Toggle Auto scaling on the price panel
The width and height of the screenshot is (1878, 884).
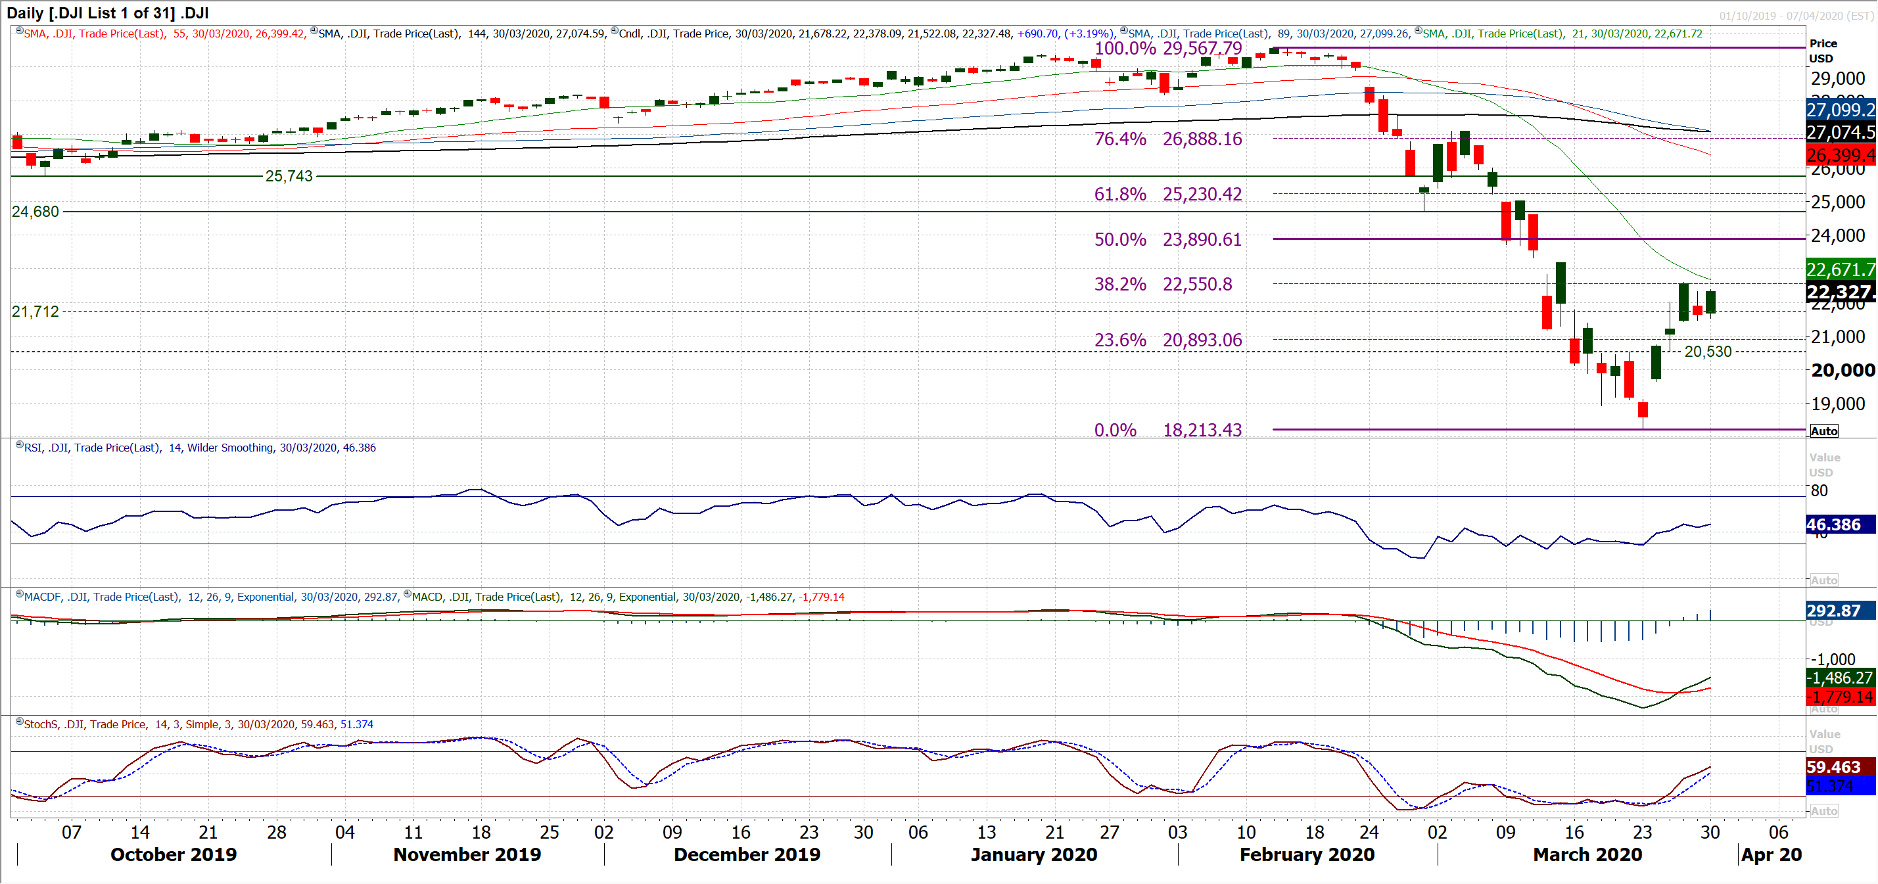point(1824,430)
